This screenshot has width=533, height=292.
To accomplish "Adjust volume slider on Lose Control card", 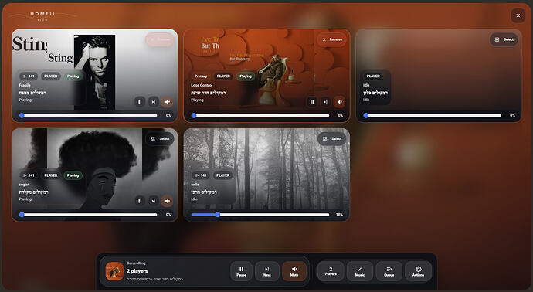I will (x=261, y=116).
